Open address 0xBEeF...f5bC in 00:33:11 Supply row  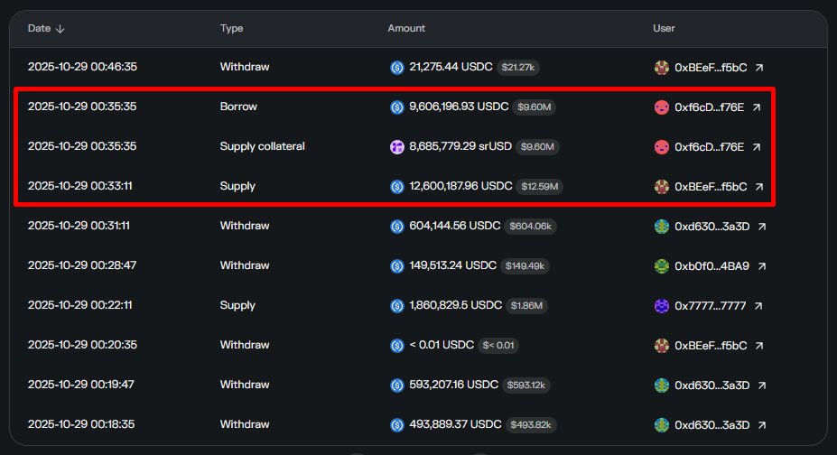(x=711, y=187)
